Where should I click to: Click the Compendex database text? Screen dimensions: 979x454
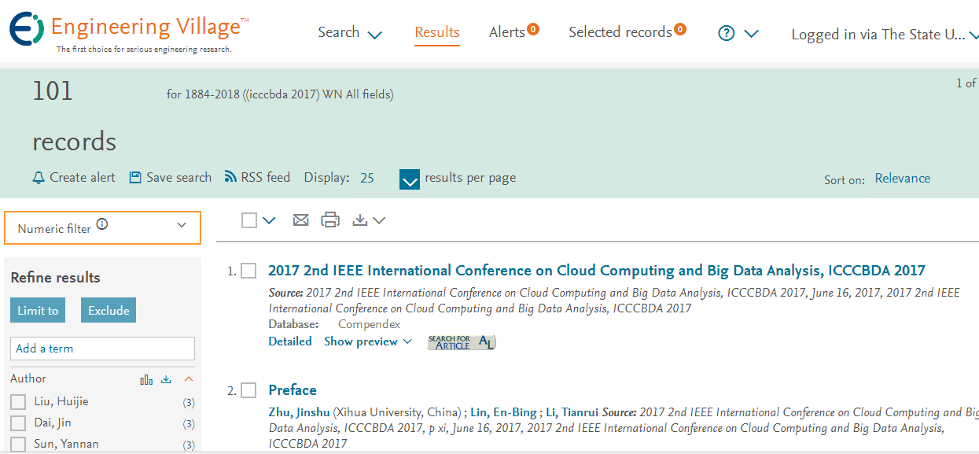(369, 324)
